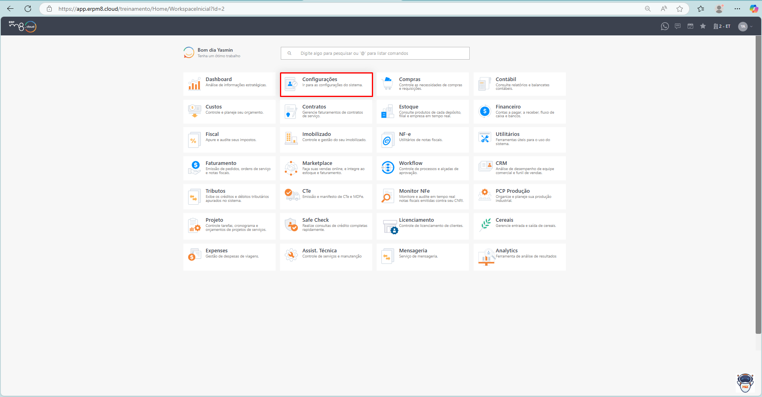Open the Configurações module
The width and height of the screenshot is (762, 397).
click(326, 84)
